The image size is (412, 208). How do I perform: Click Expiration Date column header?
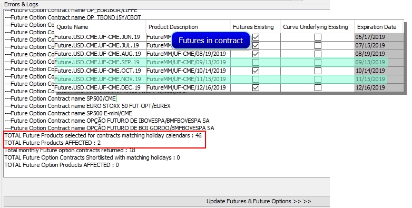(x=379, y=27)
